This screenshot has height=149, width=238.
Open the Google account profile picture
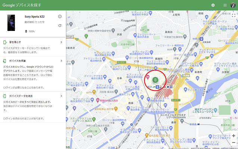233,5
